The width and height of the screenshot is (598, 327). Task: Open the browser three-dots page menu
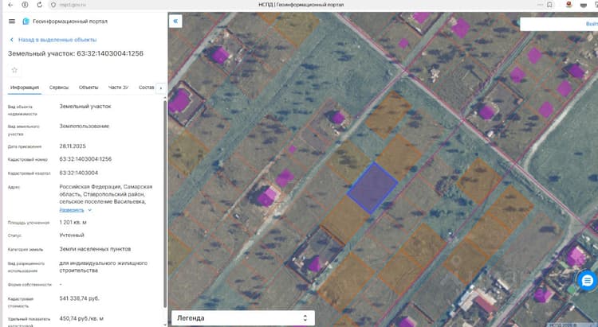click(540, 5)
